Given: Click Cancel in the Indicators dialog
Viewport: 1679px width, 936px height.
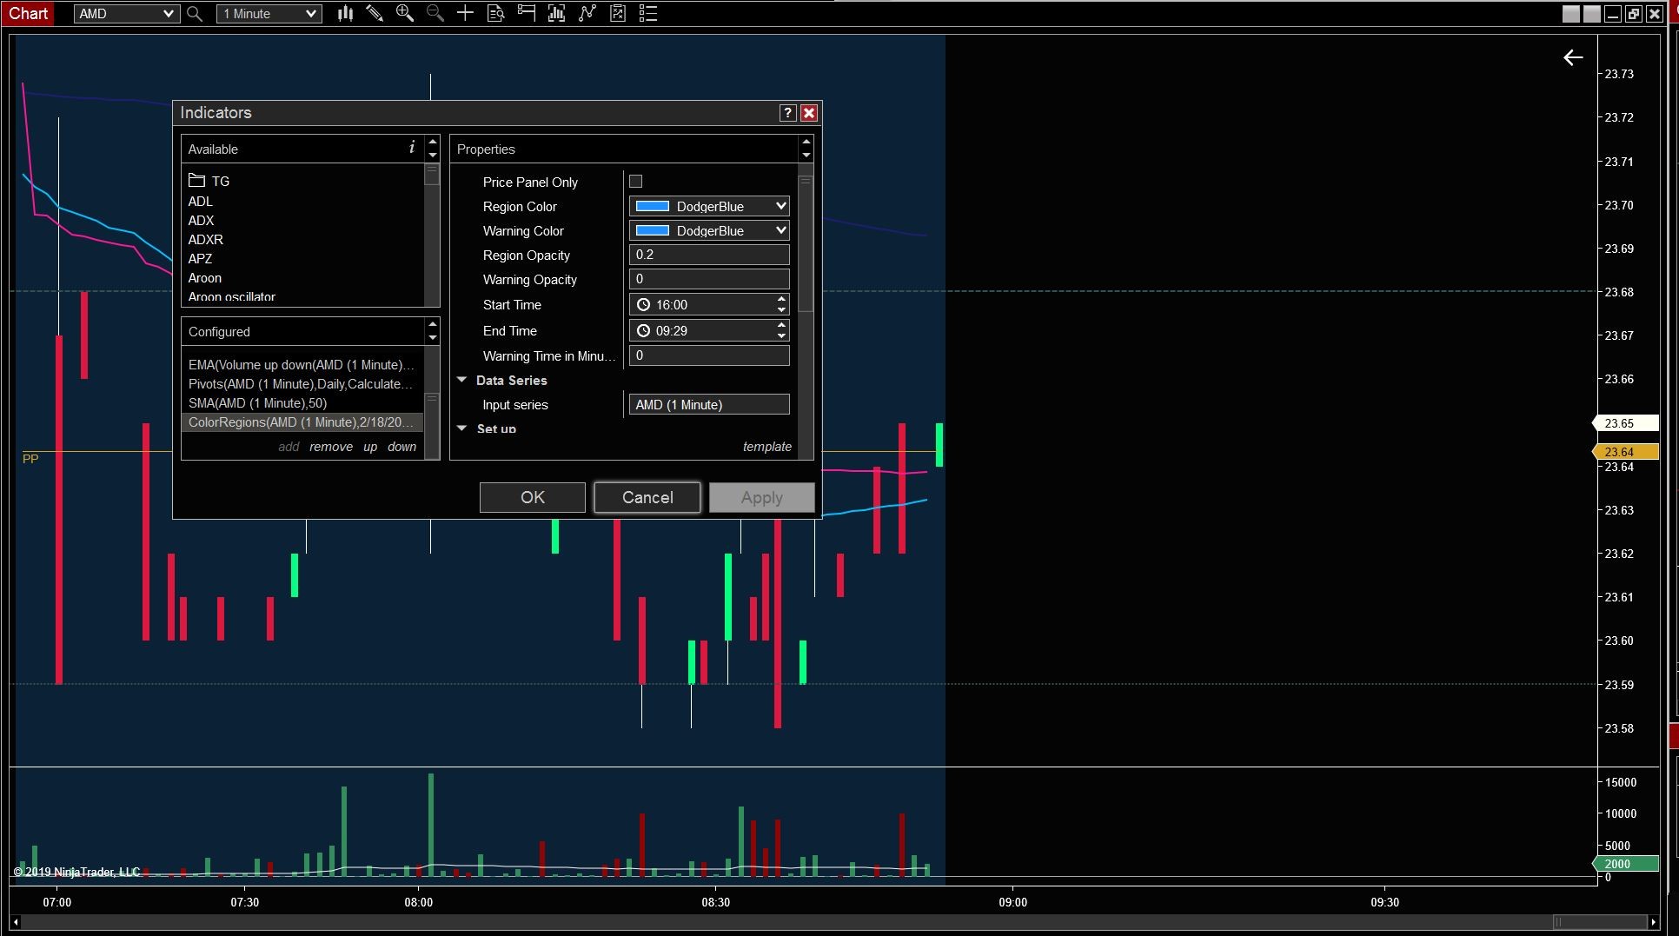Looking at the screenshot, I should 647,497.
